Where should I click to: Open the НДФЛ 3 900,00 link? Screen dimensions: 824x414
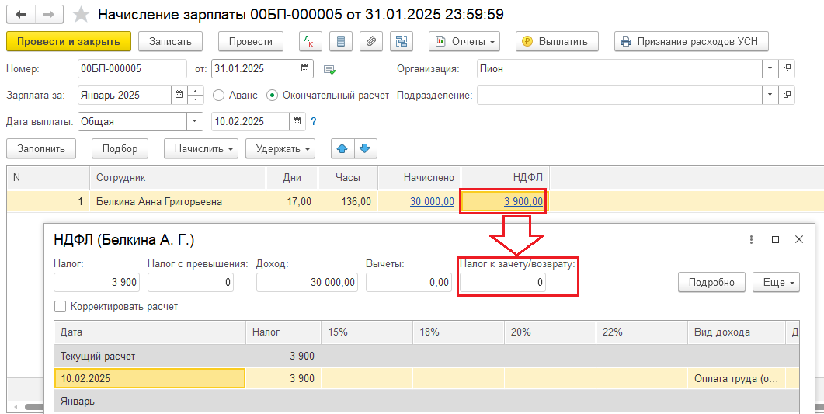coord(523,201)
